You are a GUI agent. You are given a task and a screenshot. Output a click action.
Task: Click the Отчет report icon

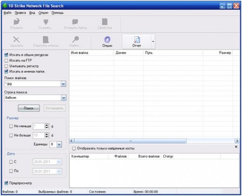coord(137,39)
